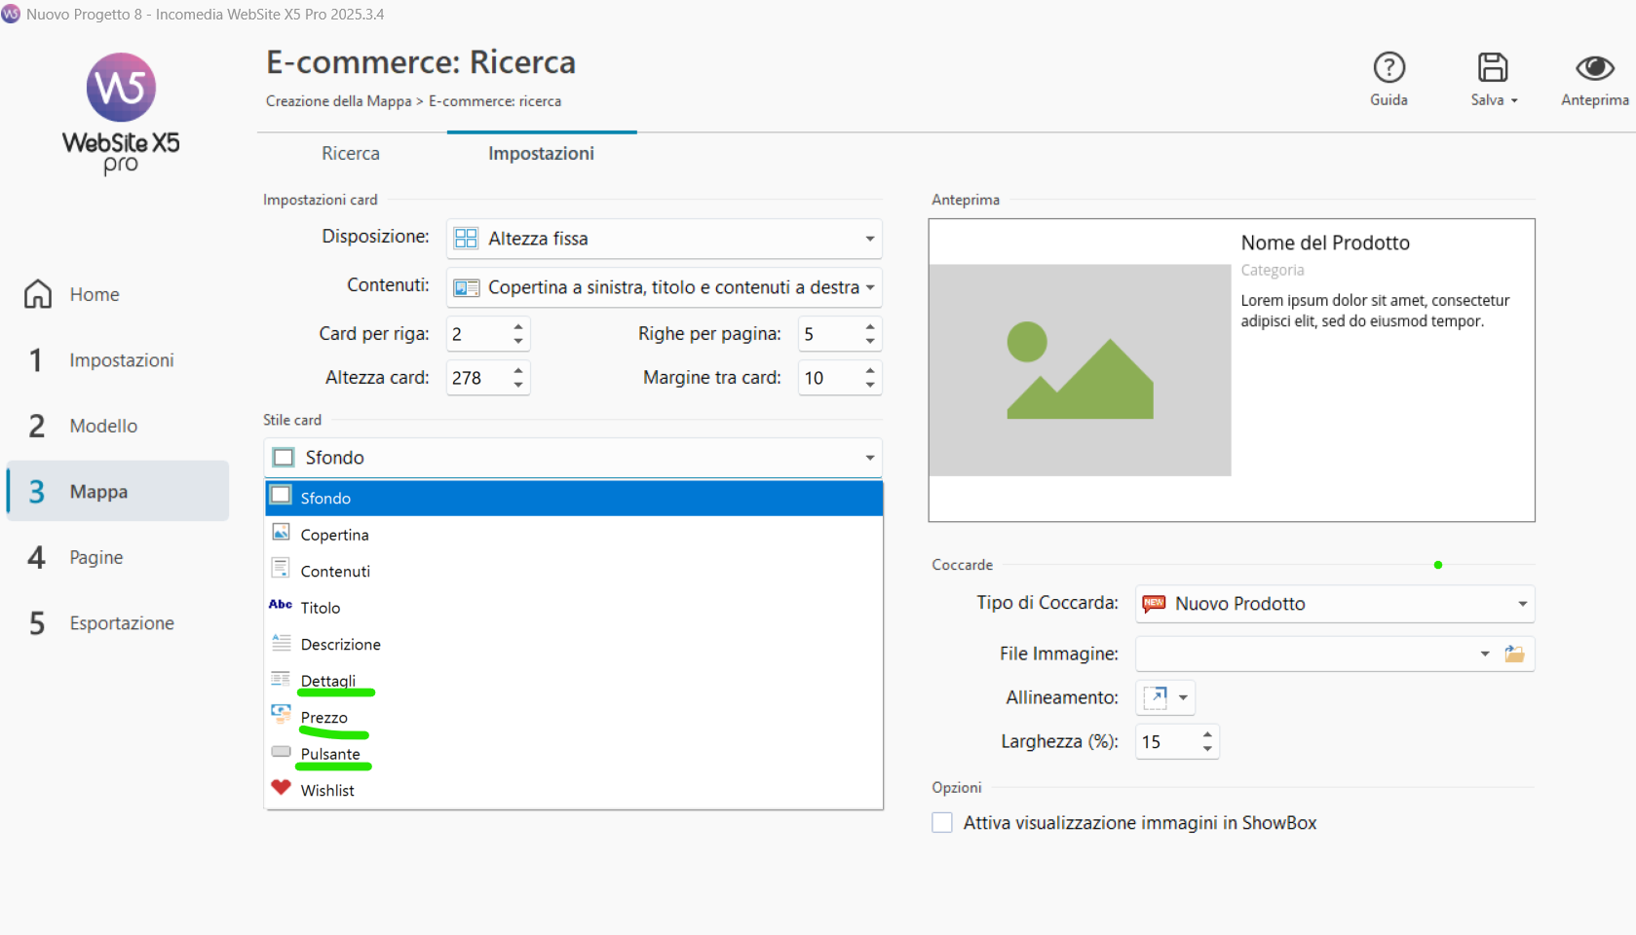1636x935 pixels.
Task: Choose Titolo option with Abc icon
Action: coord(320,608)
